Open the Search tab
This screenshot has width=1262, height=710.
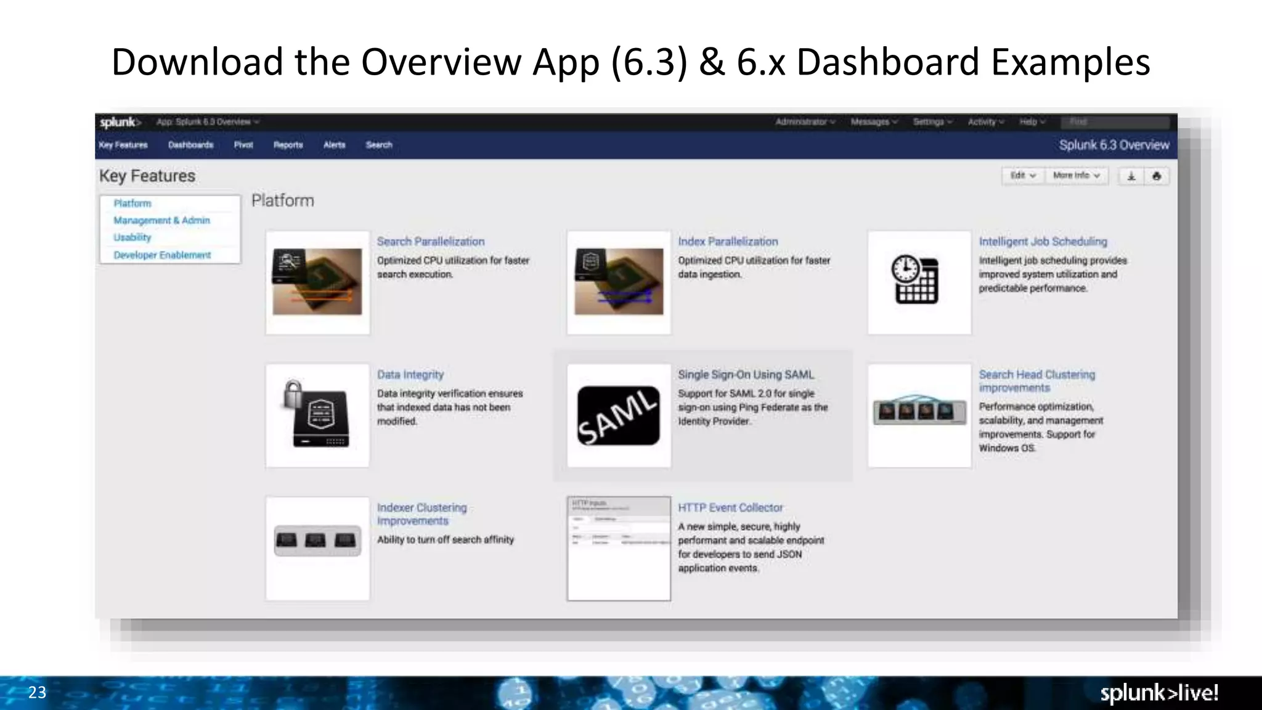(379, 145)
